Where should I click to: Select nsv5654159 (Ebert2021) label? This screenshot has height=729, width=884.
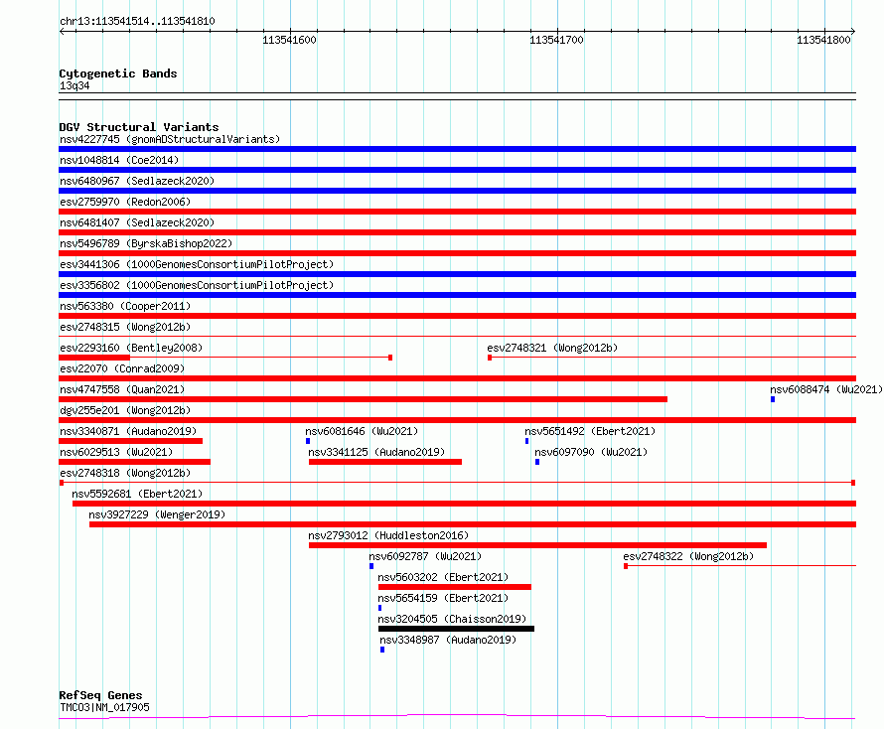[443, 598]
